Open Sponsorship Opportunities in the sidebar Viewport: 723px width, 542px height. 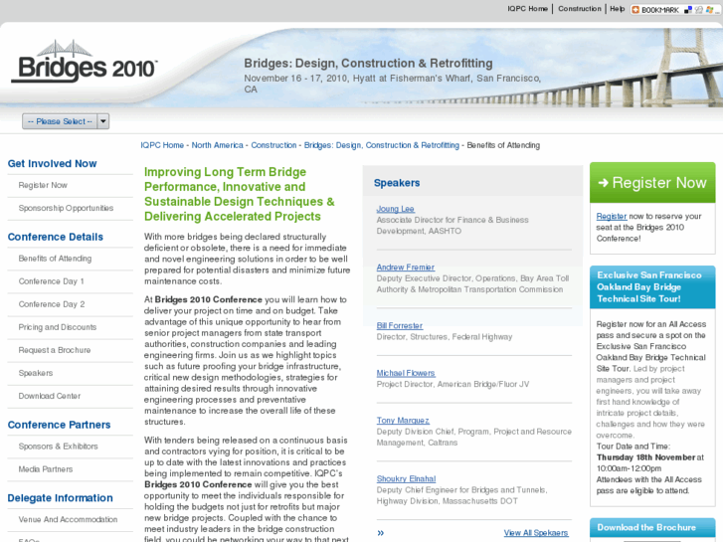click(66, 208)
